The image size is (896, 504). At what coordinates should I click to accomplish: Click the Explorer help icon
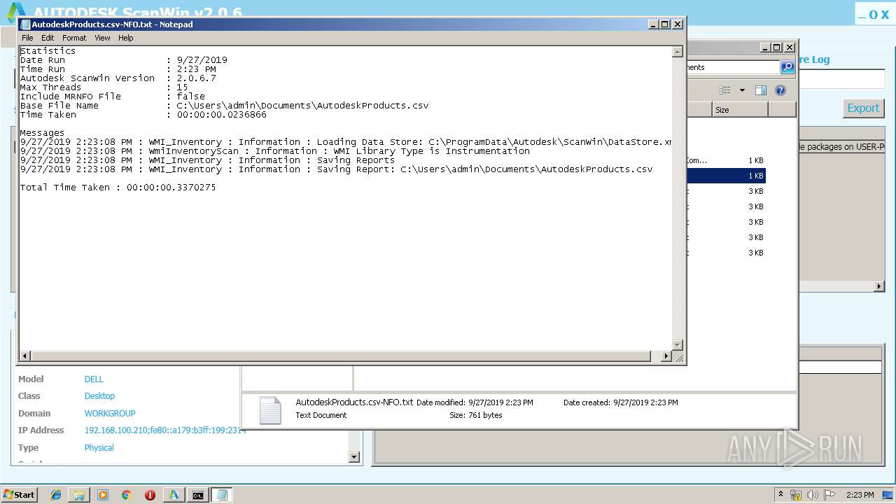[x=780, y=90]
